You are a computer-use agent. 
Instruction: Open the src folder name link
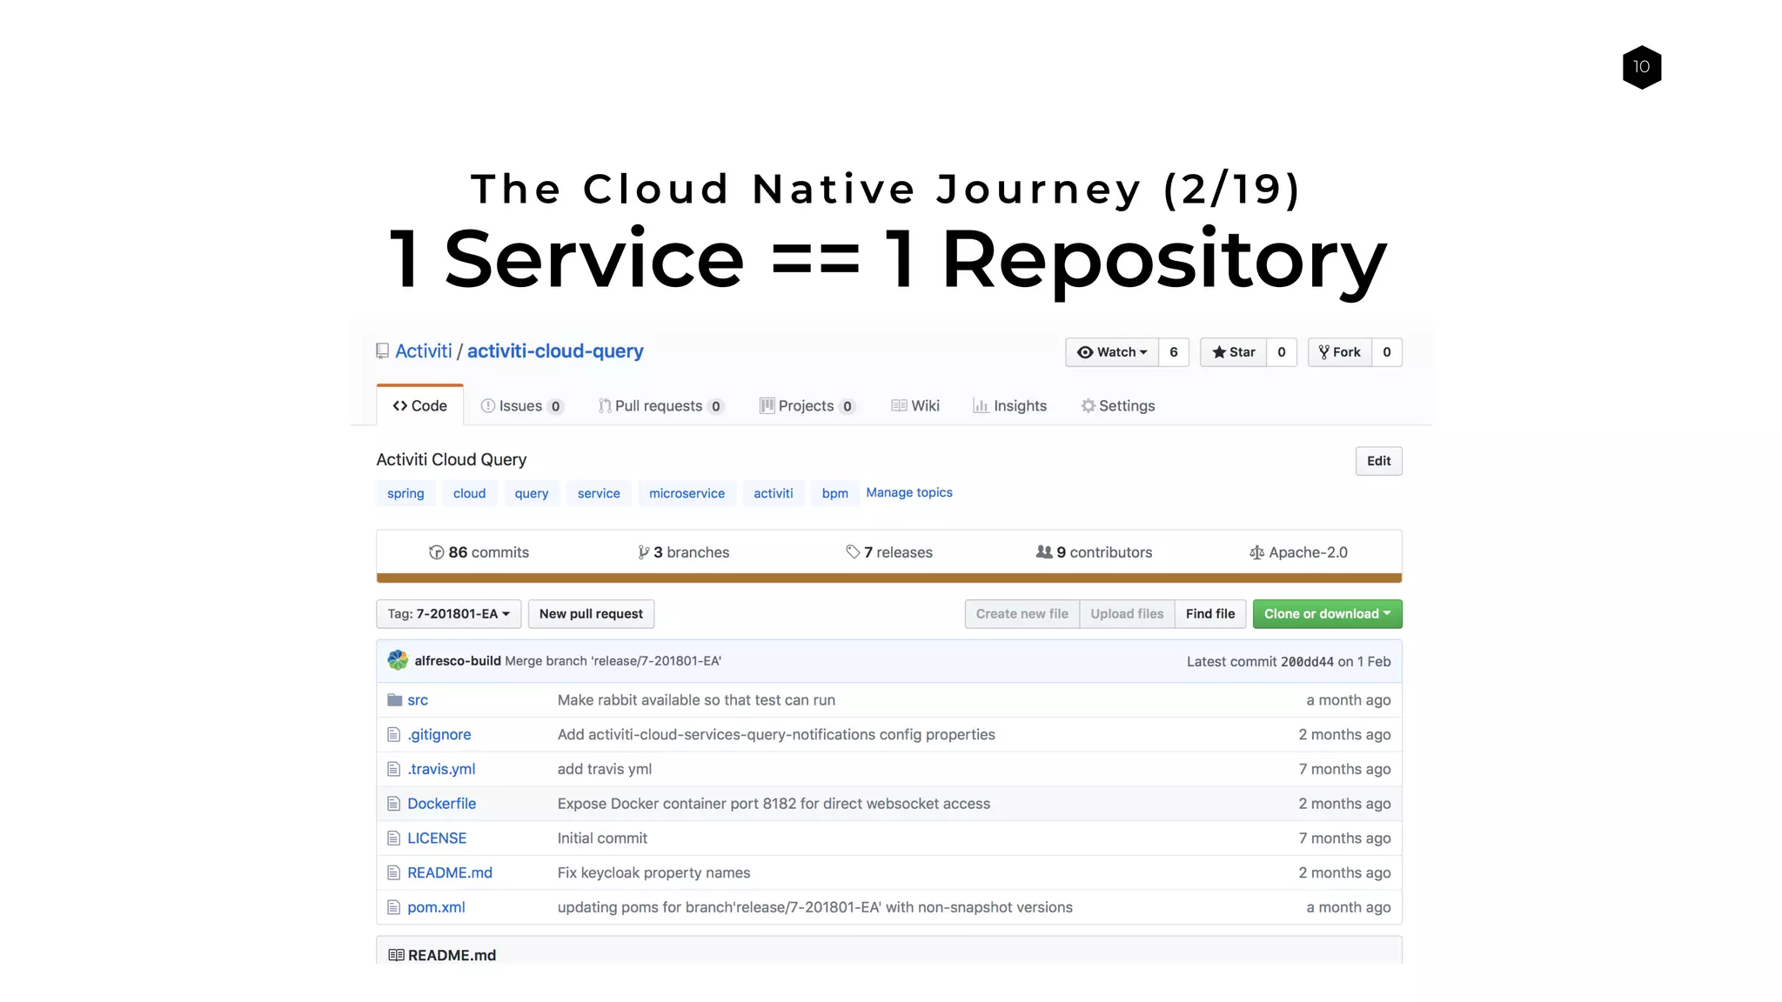click(x=418, y=700)
